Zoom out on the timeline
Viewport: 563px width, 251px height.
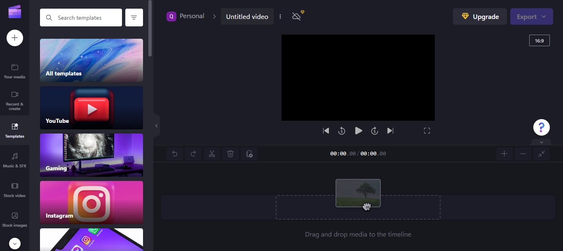point(523,154)
